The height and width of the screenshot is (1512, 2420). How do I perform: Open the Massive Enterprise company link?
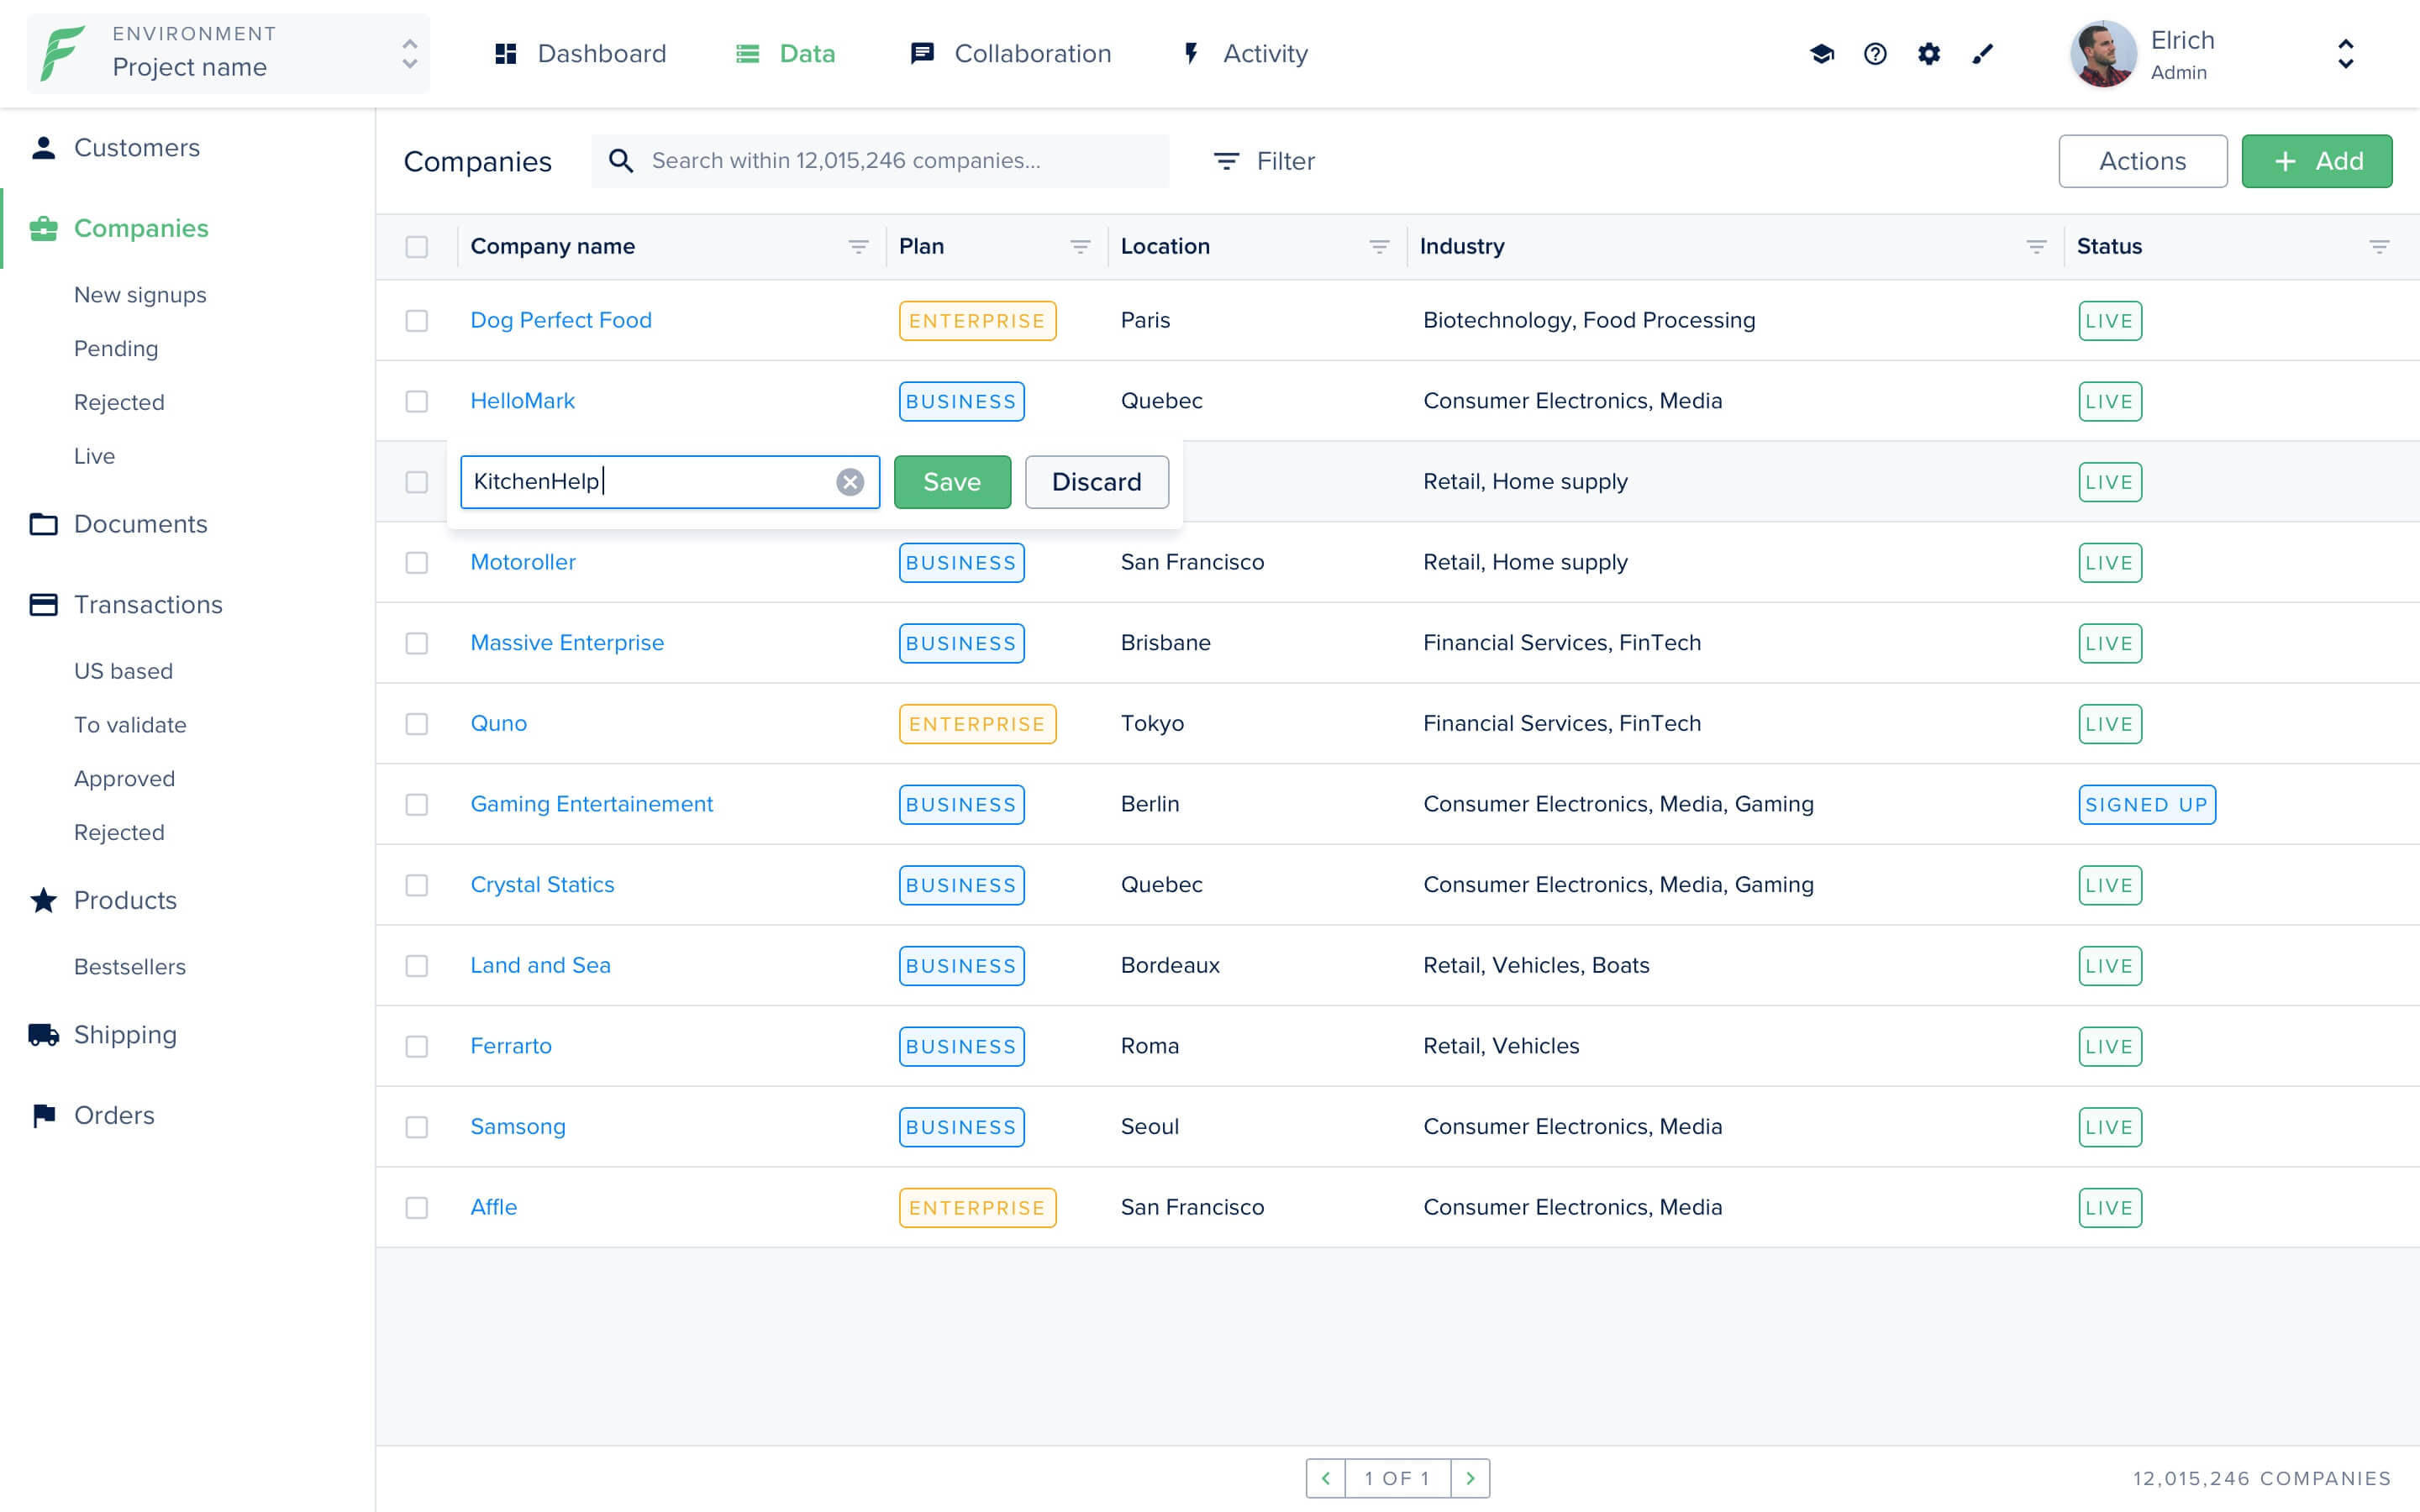coord(567,643)
